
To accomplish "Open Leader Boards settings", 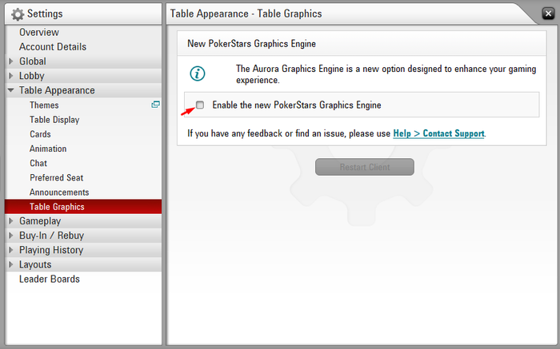I will click(50, 280).
